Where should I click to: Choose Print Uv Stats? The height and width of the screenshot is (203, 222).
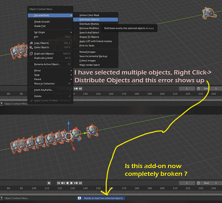click(96, 45)
